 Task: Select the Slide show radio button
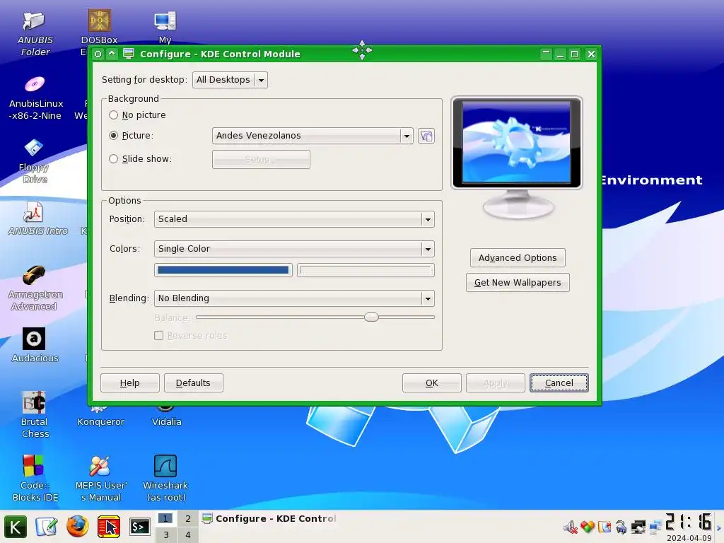113,159
